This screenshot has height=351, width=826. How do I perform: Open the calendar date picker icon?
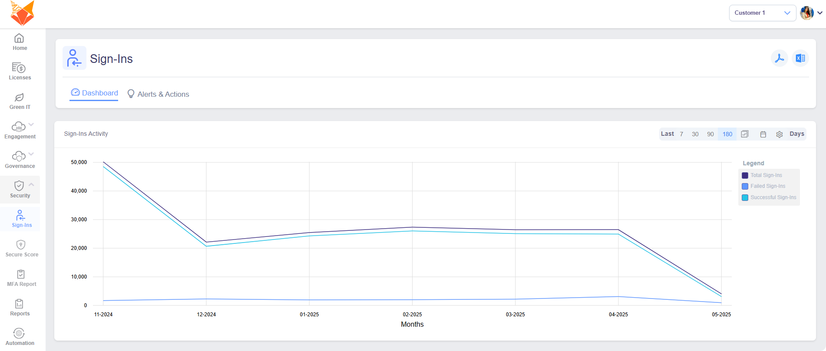click(x=763, y=134)
